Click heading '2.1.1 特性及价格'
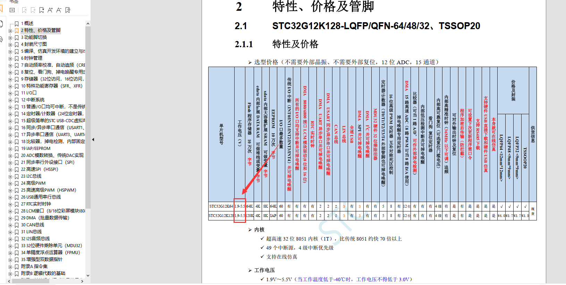Viewport: 566px width, 285px height. coord(277,44)
